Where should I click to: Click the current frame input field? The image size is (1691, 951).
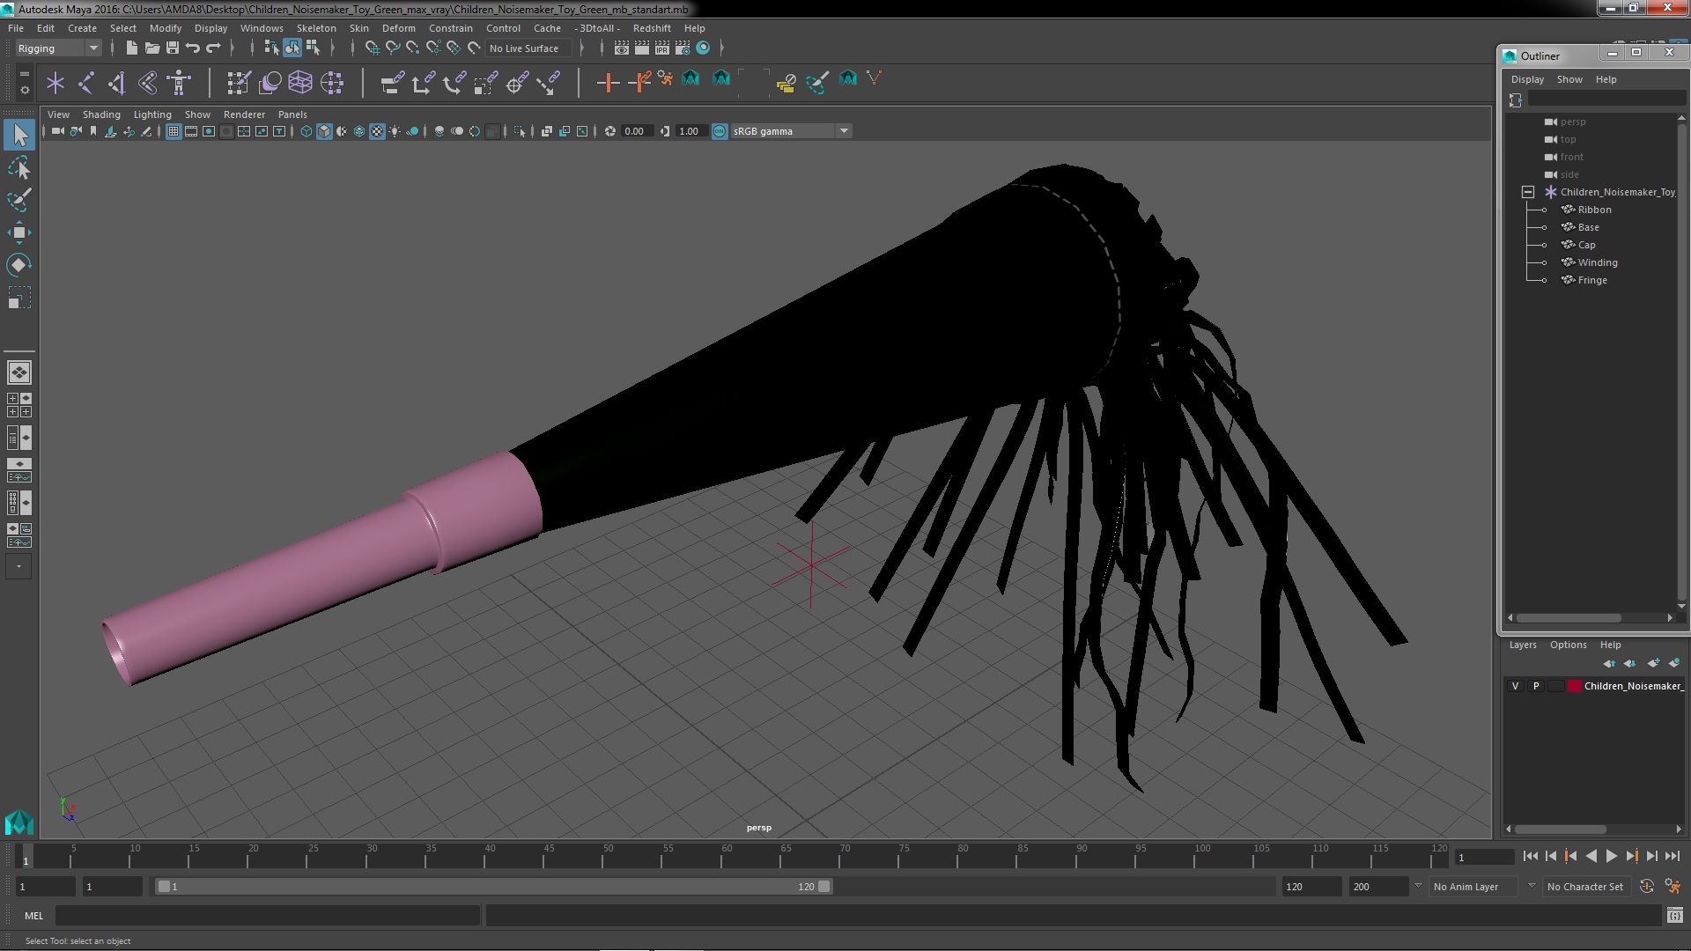pyautogui.click(x=1484, y=857)
